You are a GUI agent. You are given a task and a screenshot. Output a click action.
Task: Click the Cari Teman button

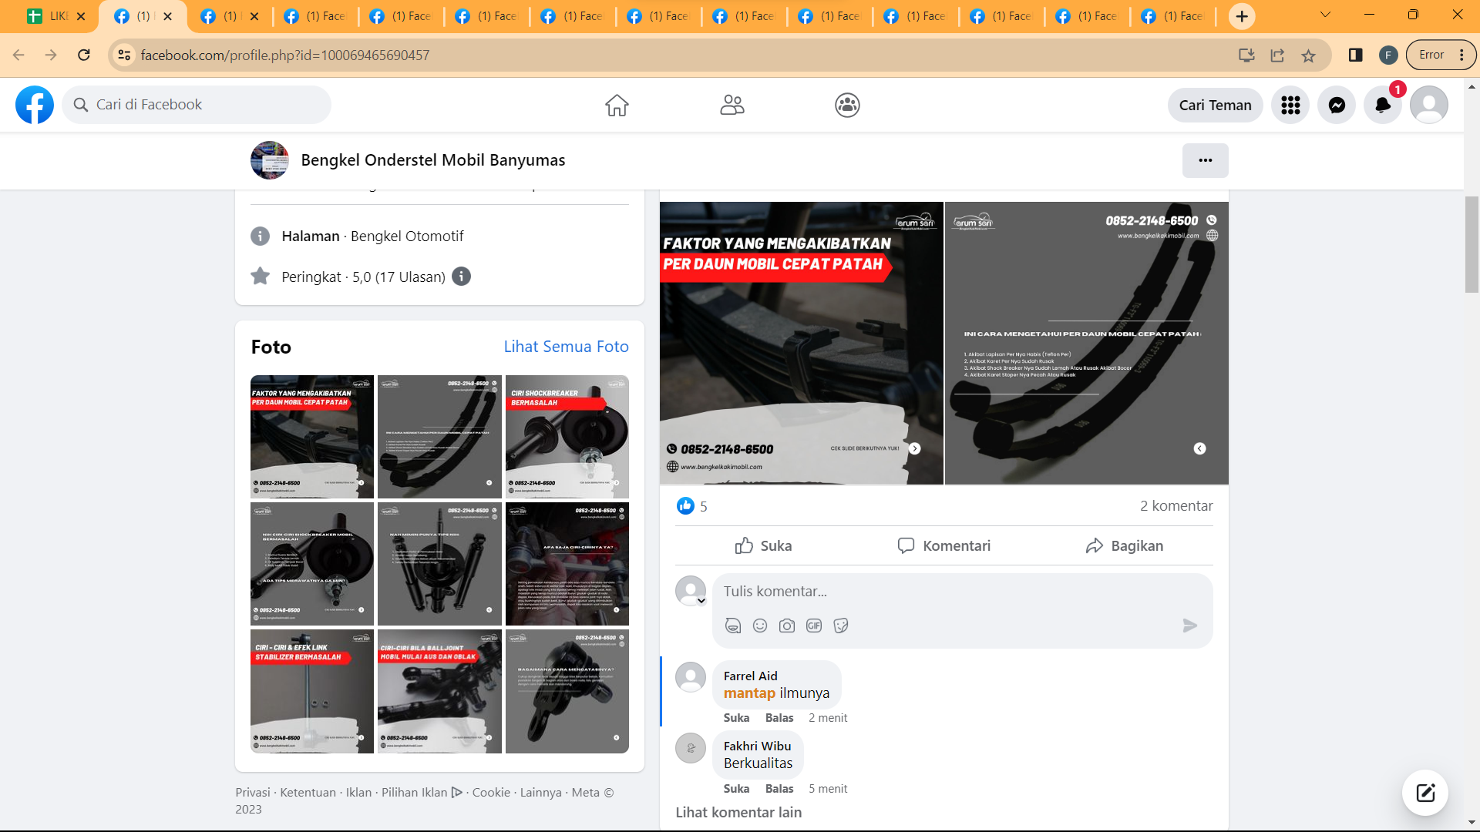[1215, 105]
